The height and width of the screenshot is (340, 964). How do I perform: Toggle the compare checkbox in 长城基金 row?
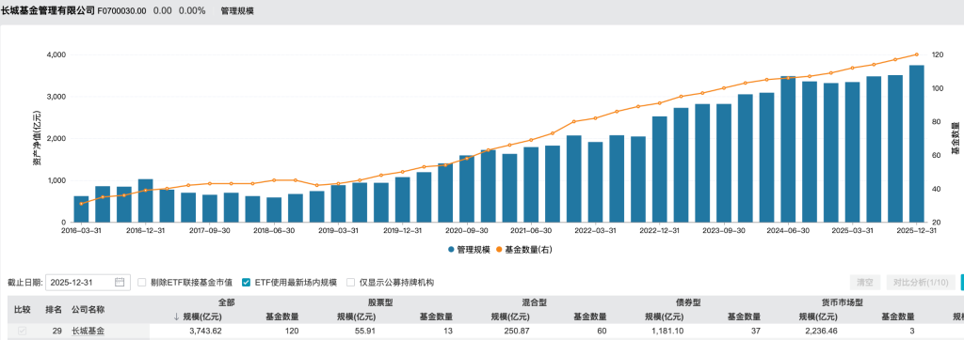(x=23, y=331)
